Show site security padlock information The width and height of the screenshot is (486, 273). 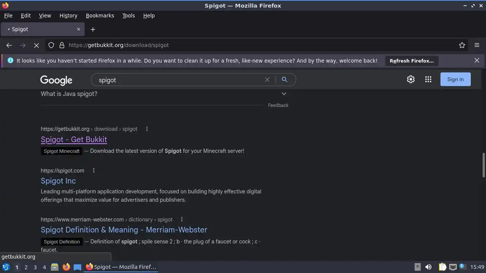click(62, 45)
